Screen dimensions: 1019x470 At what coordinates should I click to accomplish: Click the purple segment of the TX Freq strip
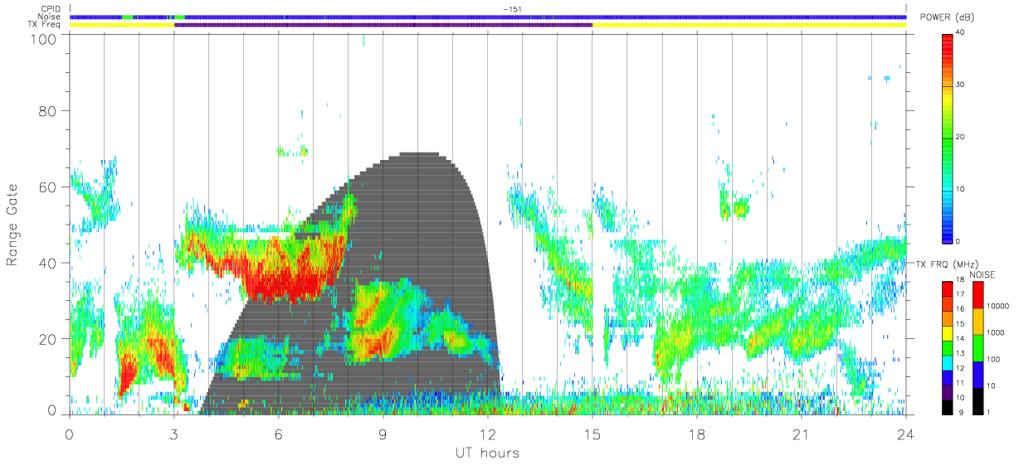click(383, 25)
